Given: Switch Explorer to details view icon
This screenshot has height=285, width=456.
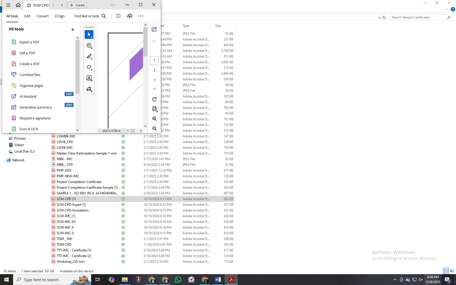Looking at the screenshot, I should 446,271.
